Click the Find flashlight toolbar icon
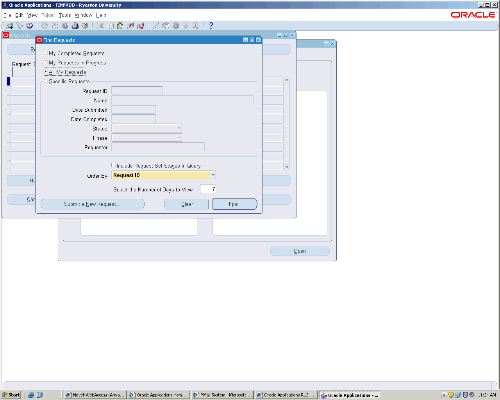 click(20, 26)
